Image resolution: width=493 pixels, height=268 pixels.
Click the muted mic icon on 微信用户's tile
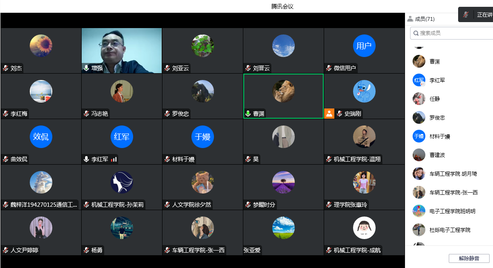(329, 68)
